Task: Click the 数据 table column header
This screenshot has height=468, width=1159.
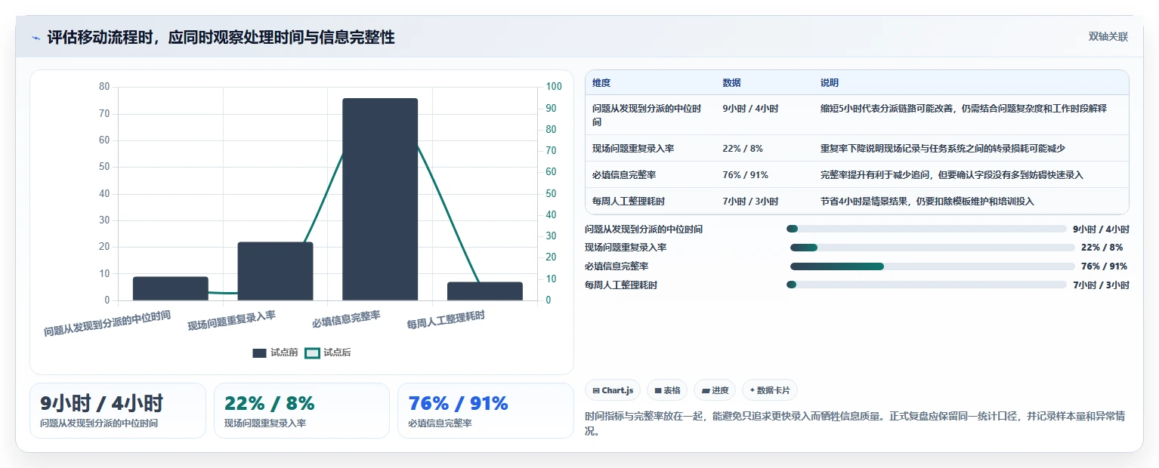Action: (x=731, y=83)
